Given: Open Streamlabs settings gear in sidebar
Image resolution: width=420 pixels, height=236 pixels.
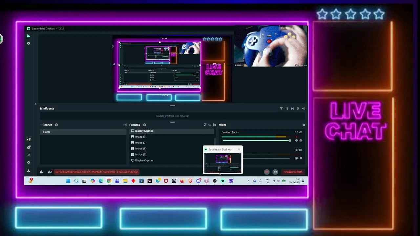Looking at the screenshot, I should point(29,163).
